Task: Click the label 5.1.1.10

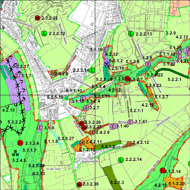Action: point(74,91)
